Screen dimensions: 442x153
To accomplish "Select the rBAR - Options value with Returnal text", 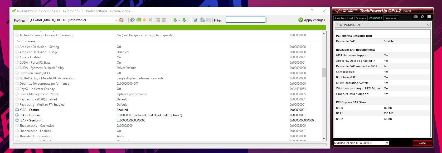I will tap(149, 115).
